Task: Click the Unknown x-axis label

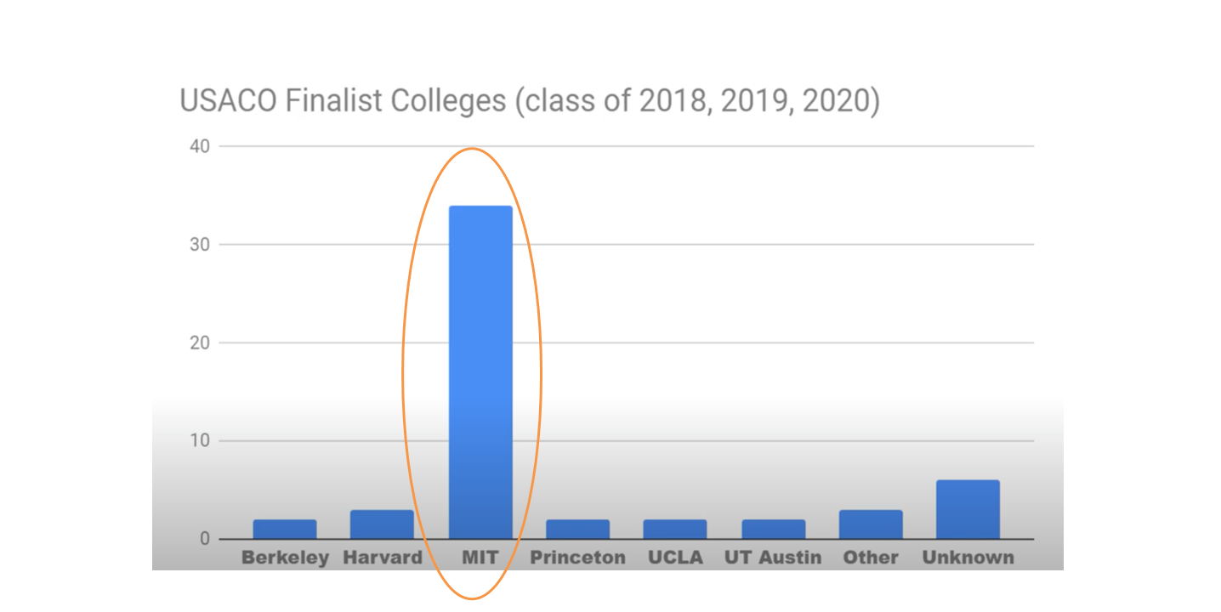Action: pyautogui.click(x=968, y=558)
